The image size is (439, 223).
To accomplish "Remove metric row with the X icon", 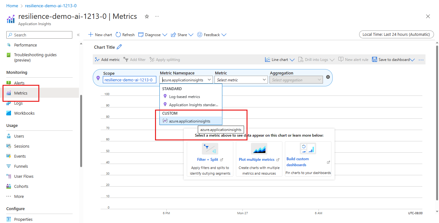I will coord(328,77).
